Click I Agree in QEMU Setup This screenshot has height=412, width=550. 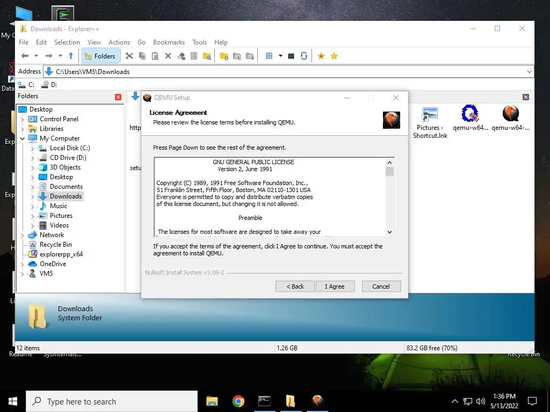[335, 286]
